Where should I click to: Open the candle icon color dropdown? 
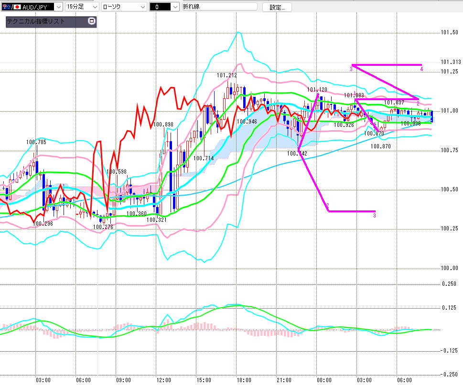tap(175, 7)
